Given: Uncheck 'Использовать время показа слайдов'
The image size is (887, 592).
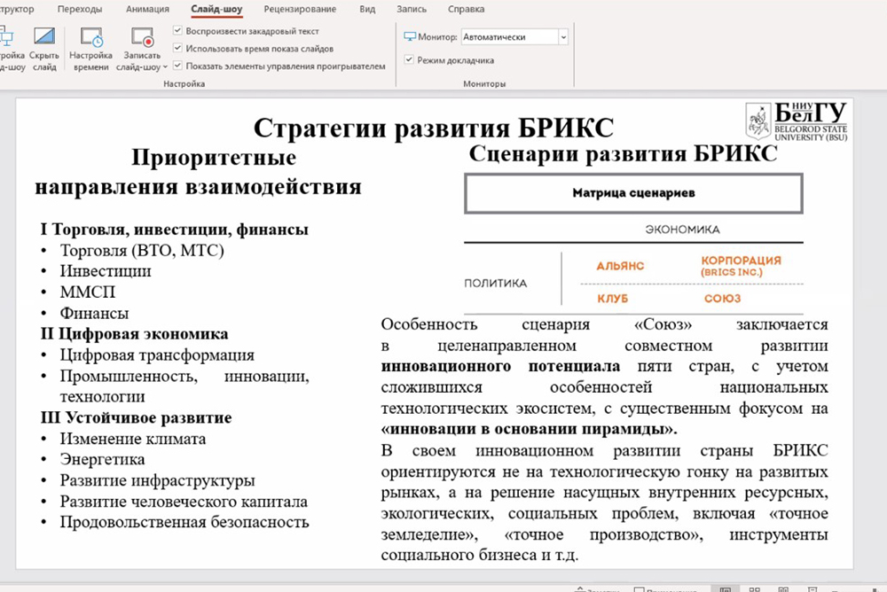Looking at the screenshot, I should (x=178, y=49).
